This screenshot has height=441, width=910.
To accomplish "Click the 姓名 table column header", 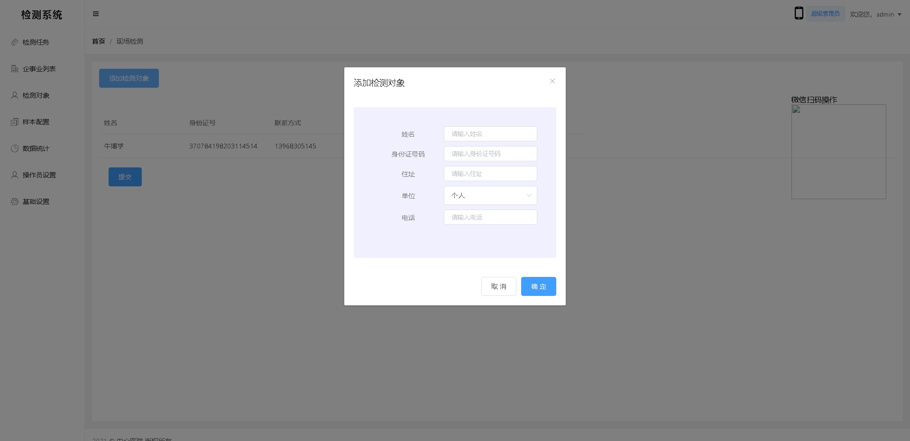I will coord(110,123).
